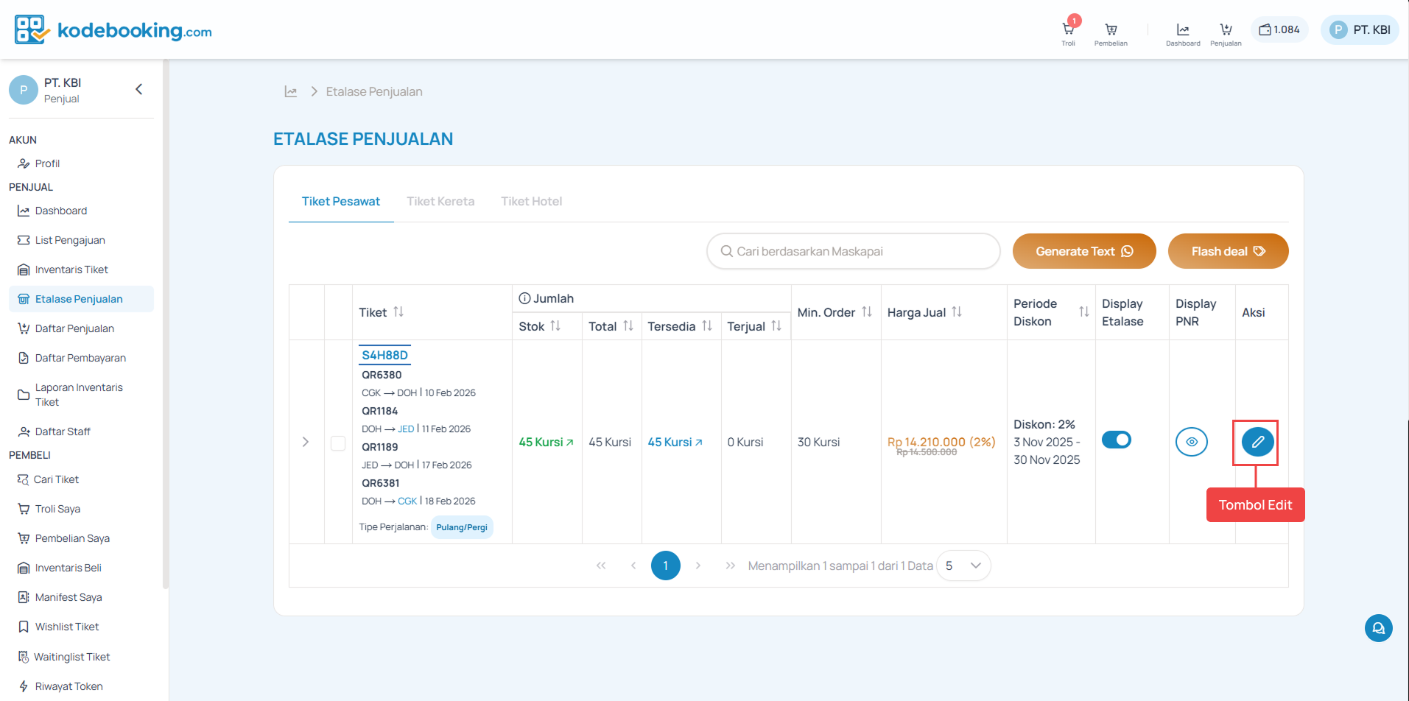Screen dimensions: 1409x701
Task: Open Dashboard icon in top navigation
Action: tap(1183, 31)
